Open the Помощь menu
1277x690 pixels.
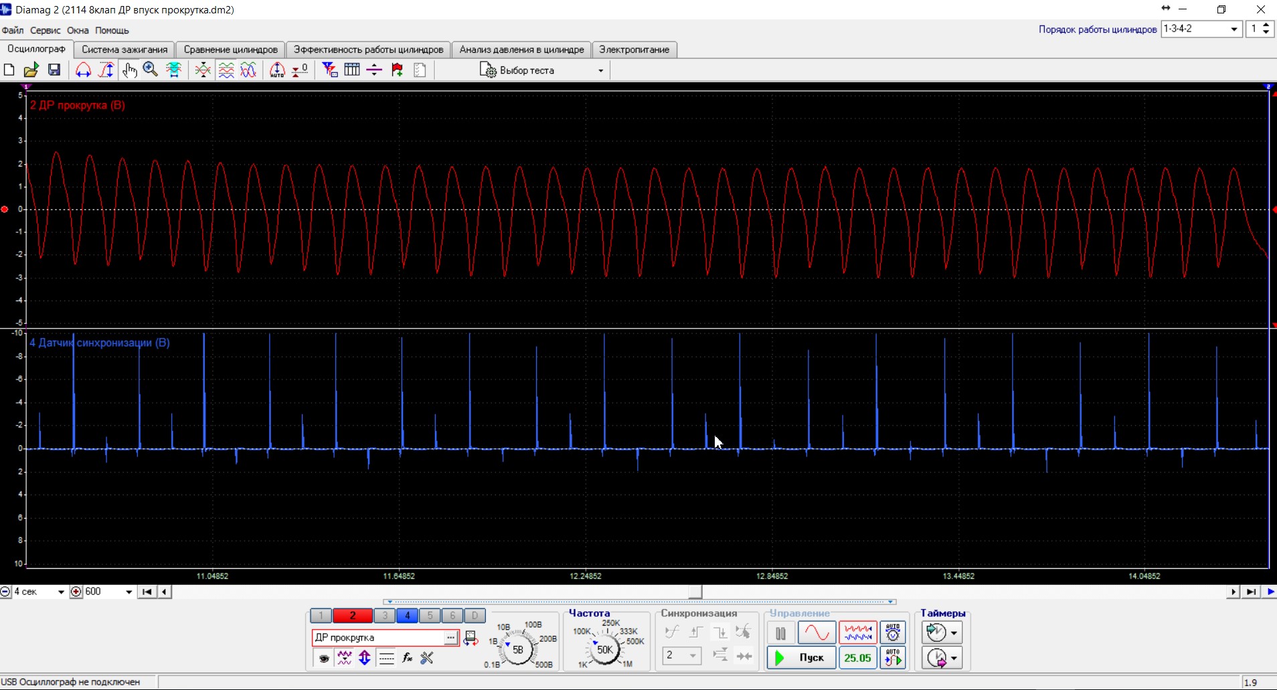(x=112, y=30)
